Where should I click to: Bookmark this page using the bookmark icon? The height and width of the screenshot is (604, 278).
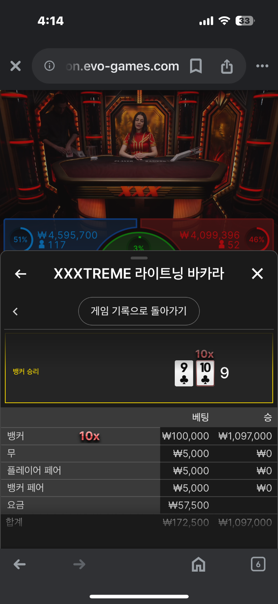(196, 66)
